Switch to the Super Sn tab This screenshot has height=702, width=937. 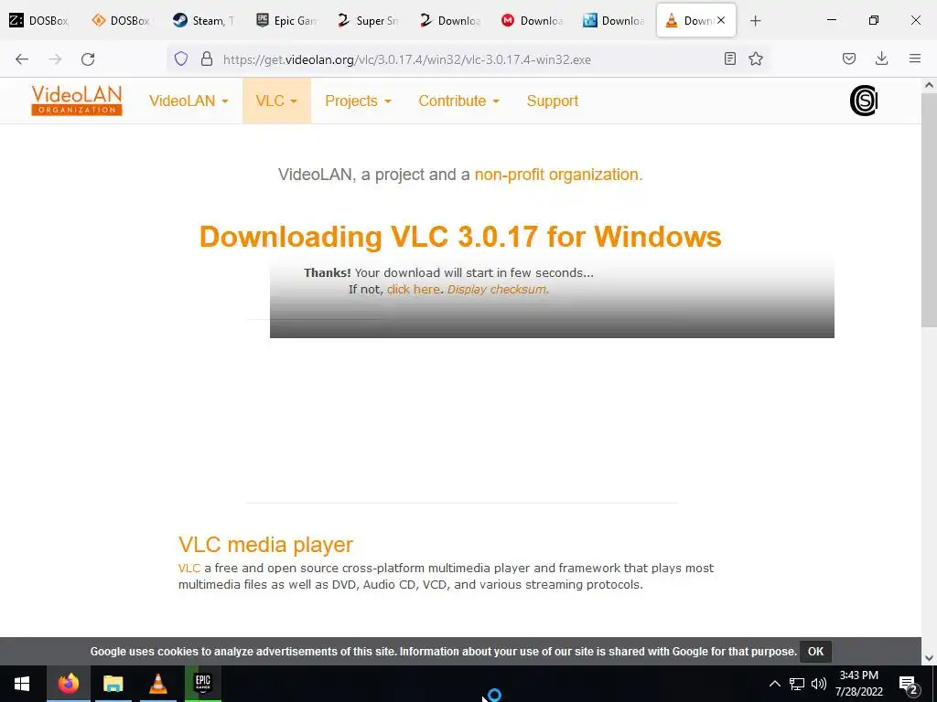click(368, 20)
